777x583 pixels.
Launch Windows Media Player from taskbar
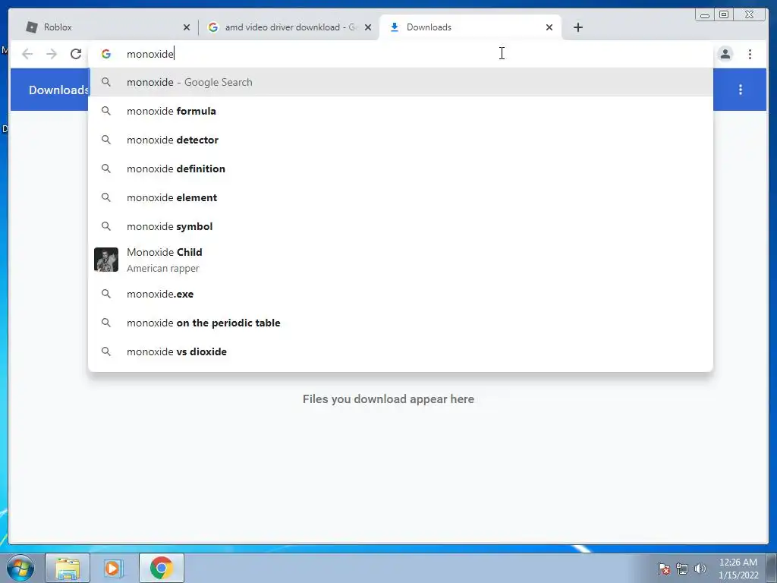114,568
